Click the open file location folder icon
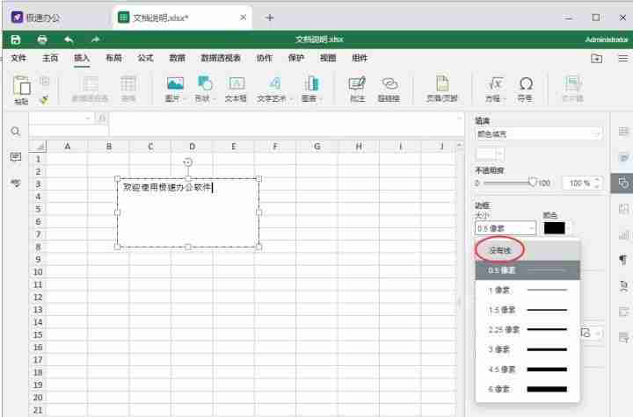This screenshot has width=633, height=417. pyautogui.click(x=596, y=59)
